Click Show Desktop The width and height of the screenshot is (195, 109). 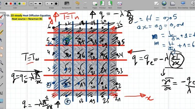pos(183,5)
